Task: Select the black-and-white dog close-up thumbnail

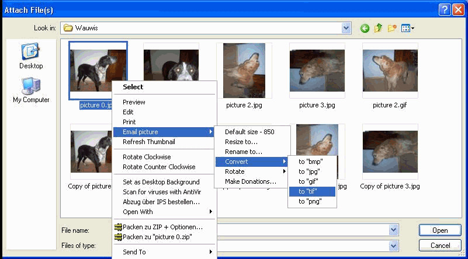Action: click(x=171, y=62)
